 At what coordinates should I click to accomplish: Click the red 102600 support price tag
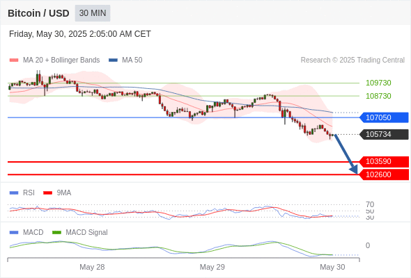384,174
